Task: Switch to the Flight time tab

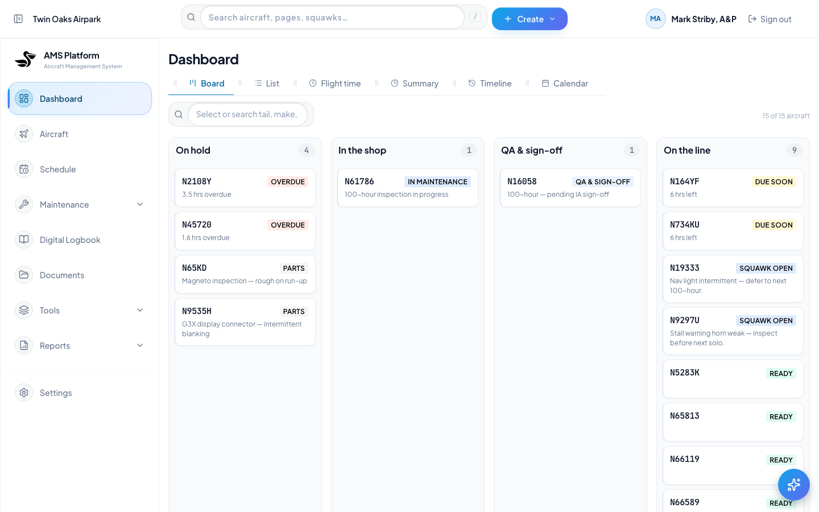Action: click(x=335, y=84)
